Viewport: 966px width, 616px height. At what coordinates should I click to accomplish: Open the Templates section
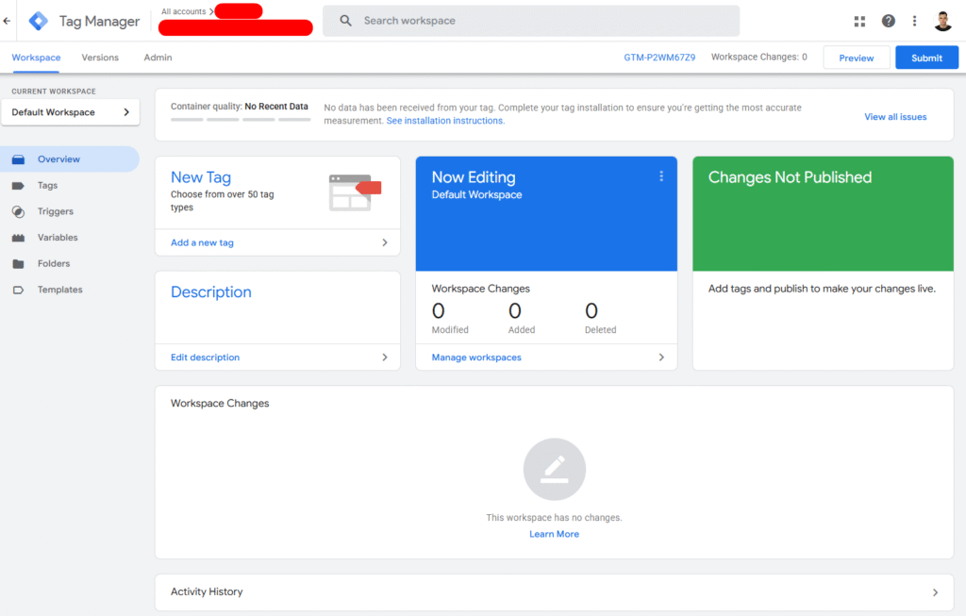tap(58, 290)
